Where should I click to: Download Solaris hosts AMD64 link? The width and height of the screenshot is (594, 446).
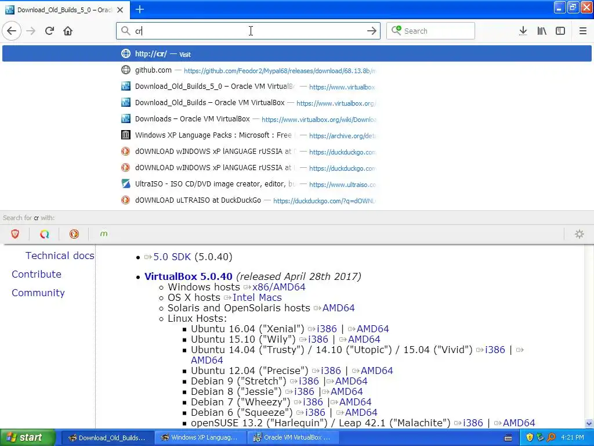(x=339, y=308)
